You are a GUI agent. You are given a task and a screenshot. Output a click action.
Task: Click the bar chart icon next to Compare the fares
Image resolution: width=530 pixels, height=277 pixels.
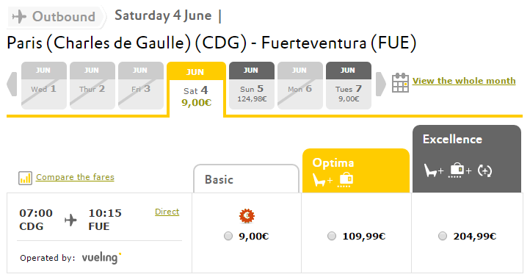tap(26, 178)
